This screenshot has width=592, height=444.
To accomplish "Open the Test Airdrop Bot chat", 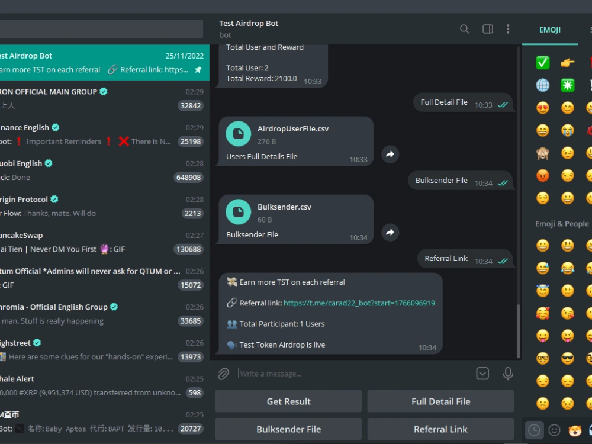I will tap(105, 62).
